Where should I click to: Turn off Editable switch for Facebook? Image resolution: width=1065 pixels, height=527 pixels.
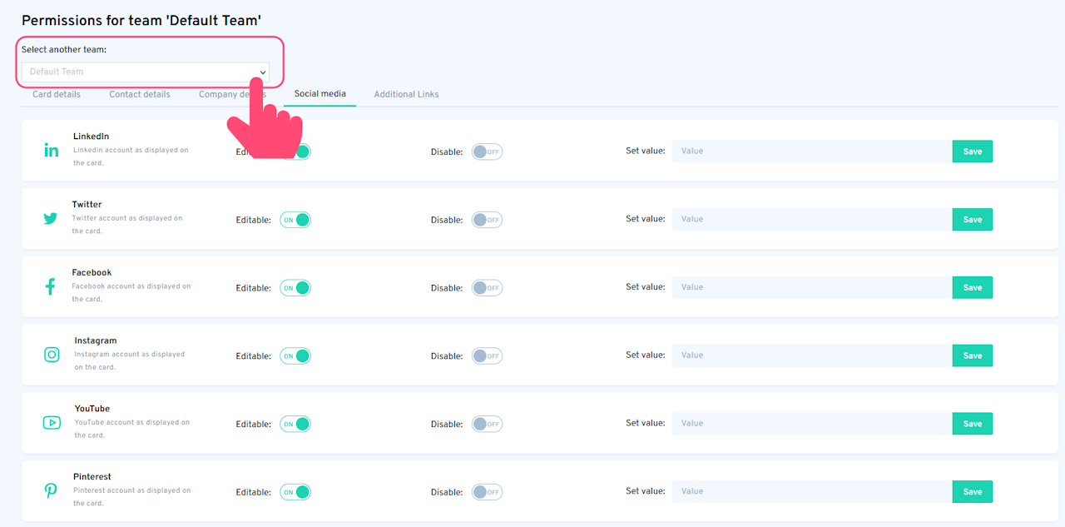coord(295,288)
